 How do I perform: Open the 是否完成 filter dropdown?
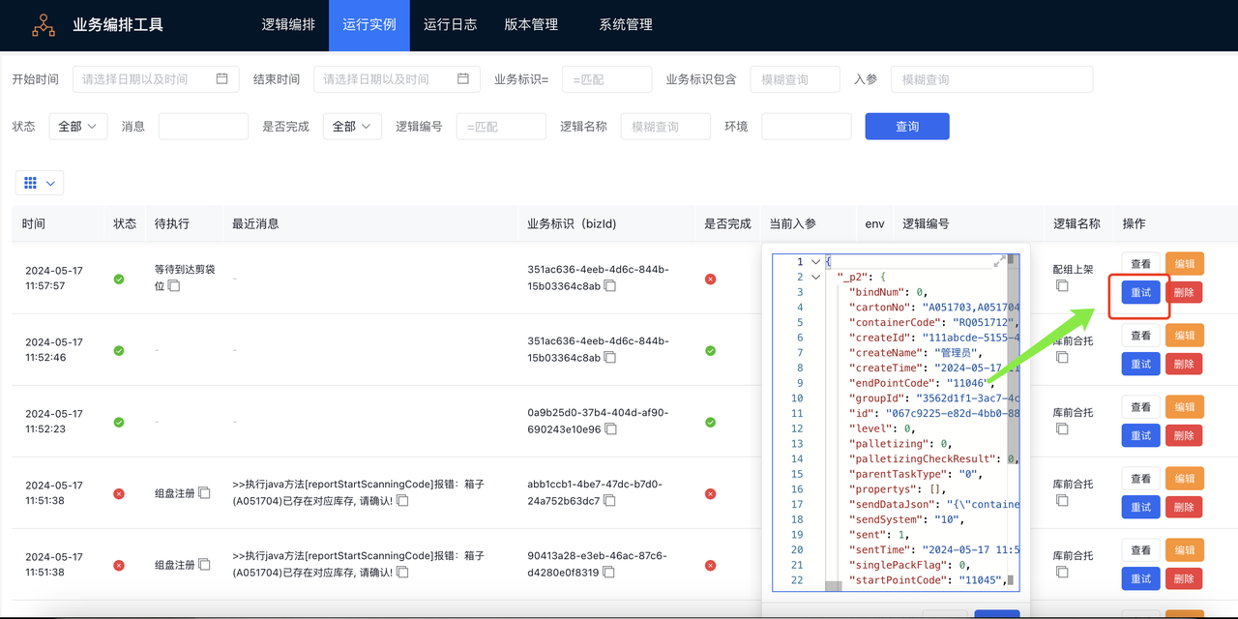pyautogui.click(x=352, y=127)
